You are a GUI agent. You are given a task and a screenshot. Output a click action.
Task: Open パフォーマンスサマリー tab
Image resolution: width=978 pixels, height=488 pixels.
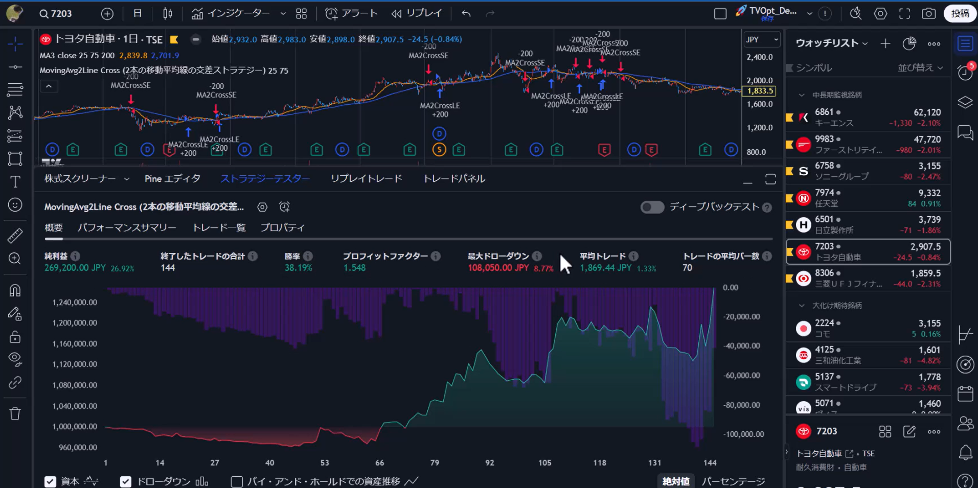pyautogui.click(x=127, y=228)
